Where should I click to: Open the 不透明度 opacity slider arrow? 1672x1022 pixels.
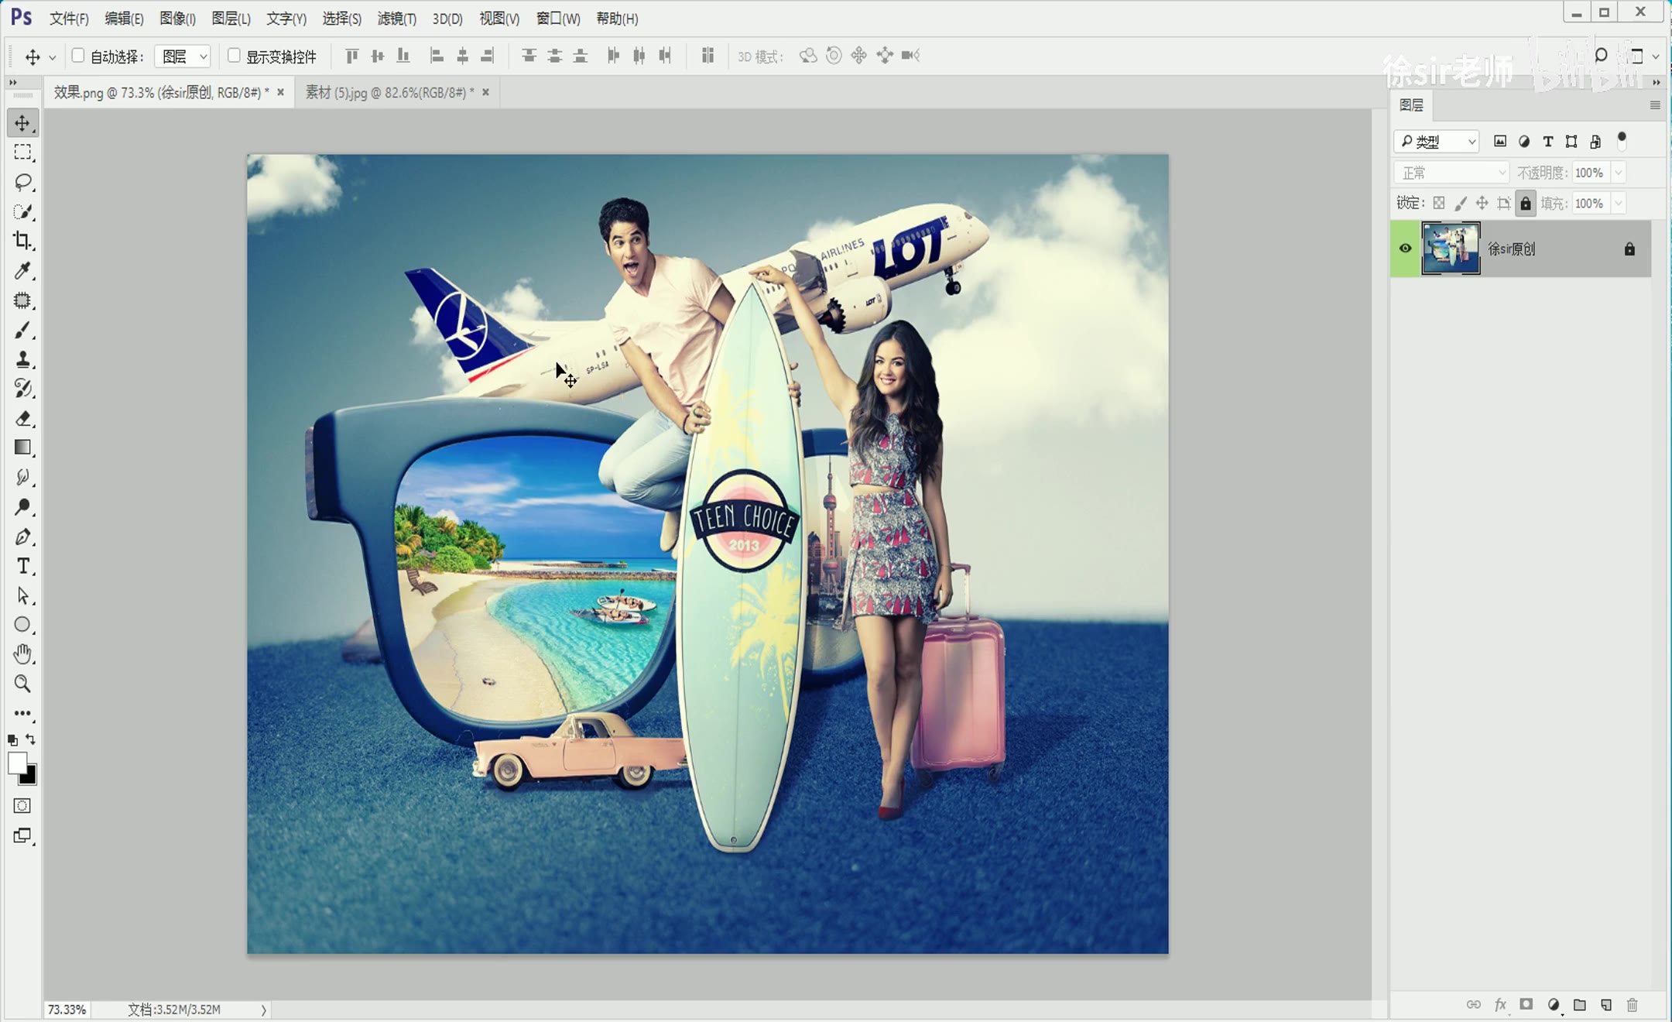[x=1618, y=173]
